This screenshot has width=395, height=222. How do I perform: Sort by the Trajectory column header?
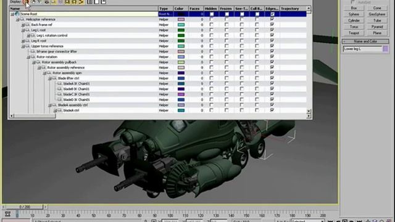tap(293, 9)
